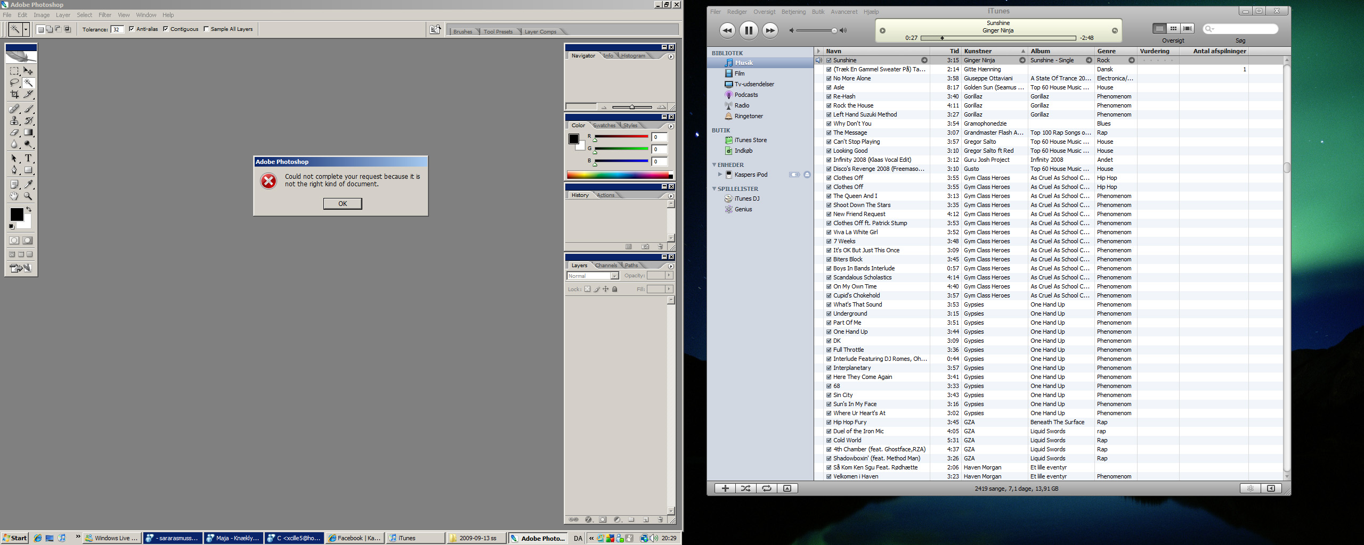
Task: Skip to next track in iTunes
Action: pos(770,31)
